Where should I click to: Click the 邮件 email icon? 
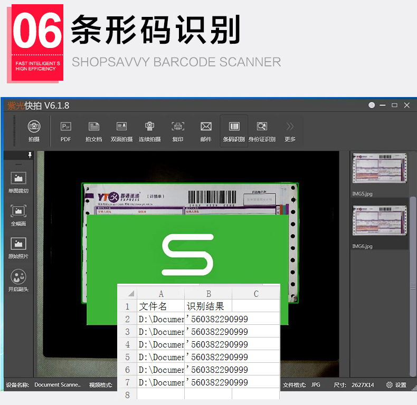tap(206, 127)
